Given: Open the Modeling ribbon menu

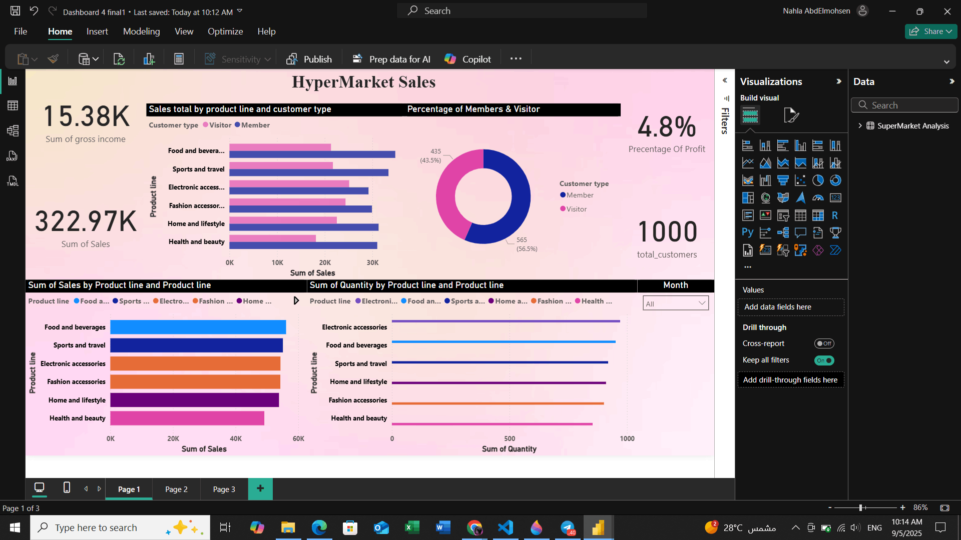Looking at the screenshot, I should click(141, 31).
